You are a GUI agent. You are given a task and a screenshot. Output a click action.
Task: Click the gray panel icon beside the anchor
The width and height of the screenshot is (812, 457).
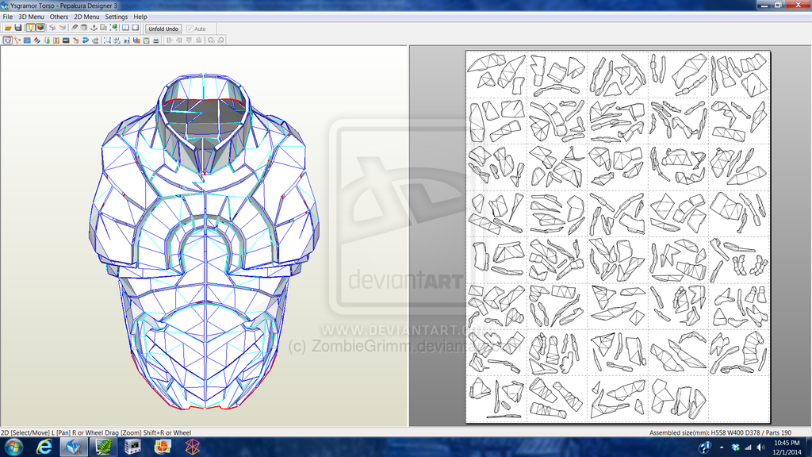103,28
